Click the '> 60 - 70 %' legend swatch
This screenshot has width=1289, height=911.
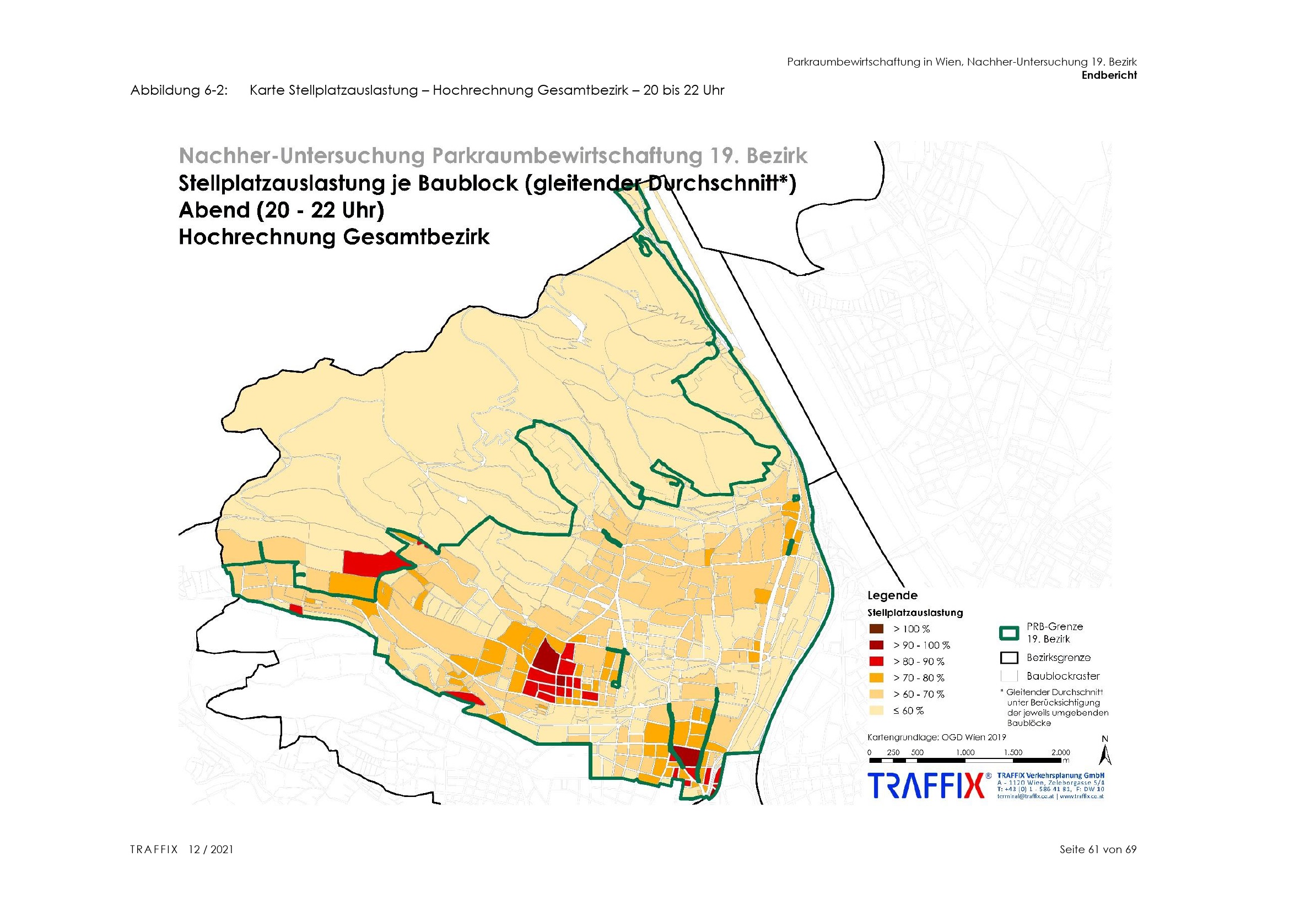pos(876,694)
